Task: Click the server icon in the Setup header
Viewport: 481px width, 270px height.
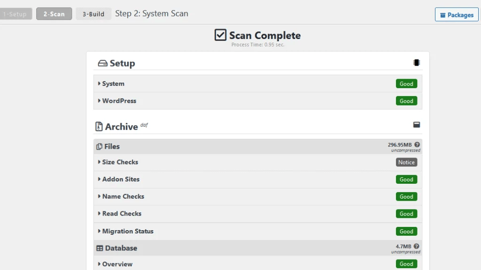Action: click(x=102, y=63)
